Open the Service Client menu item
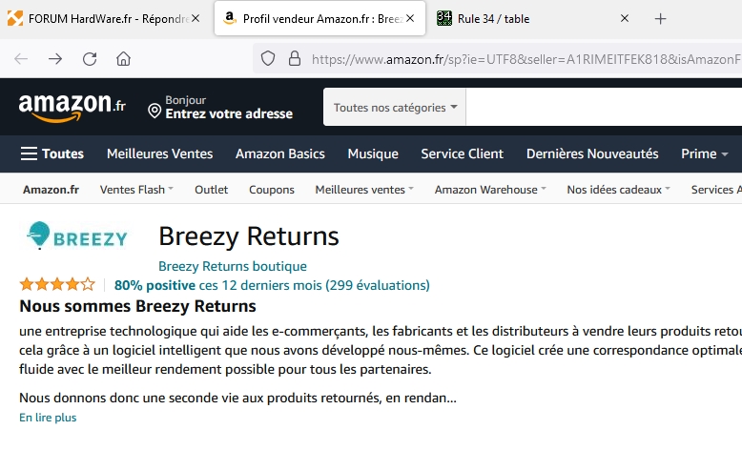The image size is (742, 450). (462, 153)
